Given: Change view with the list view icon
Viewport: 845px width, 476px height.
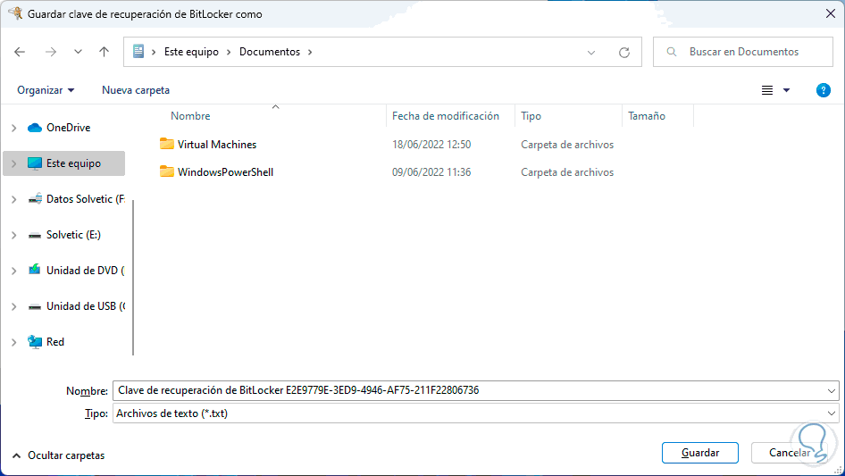Looking at the screenshot, I should pyautogui.click(x=767, y=90).
